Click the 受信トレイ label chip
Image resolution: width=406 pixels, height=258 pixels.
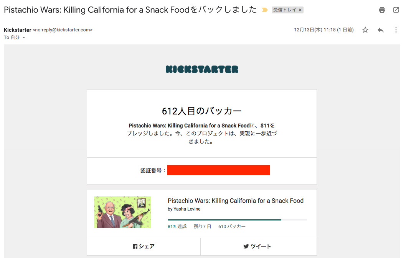tap(285, 10)
